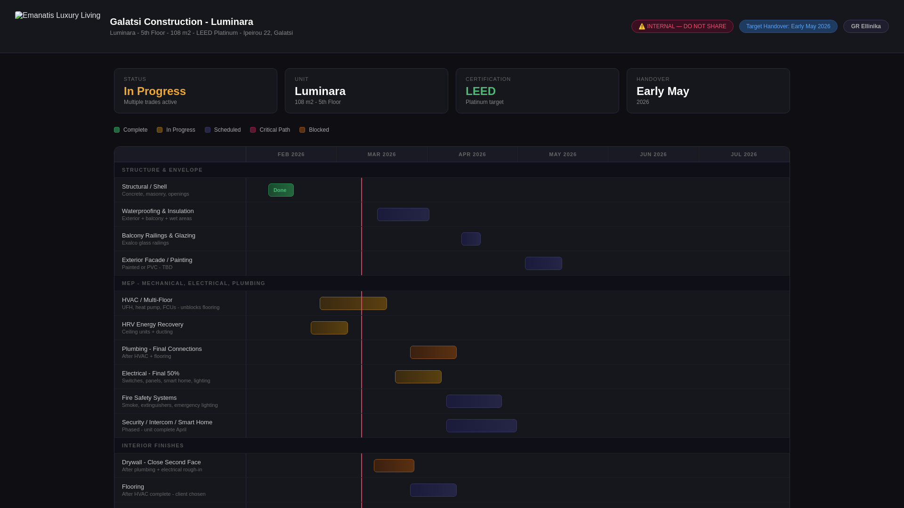Viewport: 904px width, 508px height.
Task: Click the green Done bar for Structural / Shell
Action: 281,190
